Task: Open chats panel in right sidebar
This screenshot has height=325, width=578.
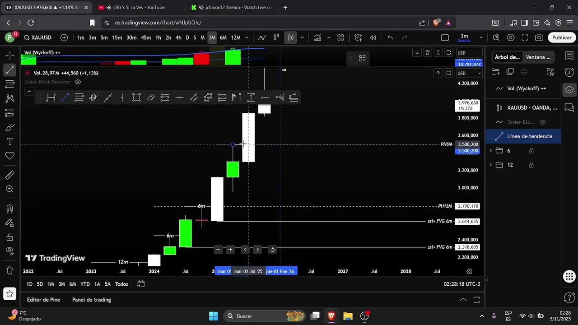Action: pos(569,107)
